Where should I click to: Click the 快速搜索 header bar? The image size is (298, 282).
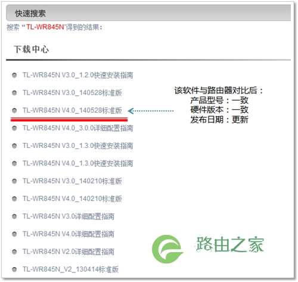[148, 13]
